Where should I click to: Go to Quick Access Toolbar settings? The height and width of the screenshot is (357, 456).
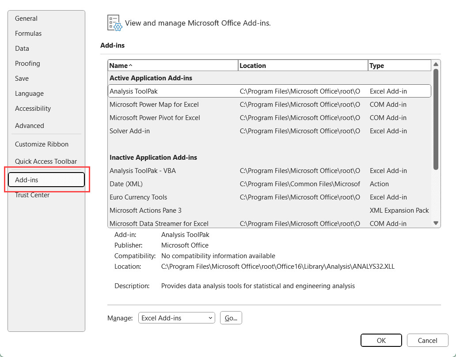46,162
